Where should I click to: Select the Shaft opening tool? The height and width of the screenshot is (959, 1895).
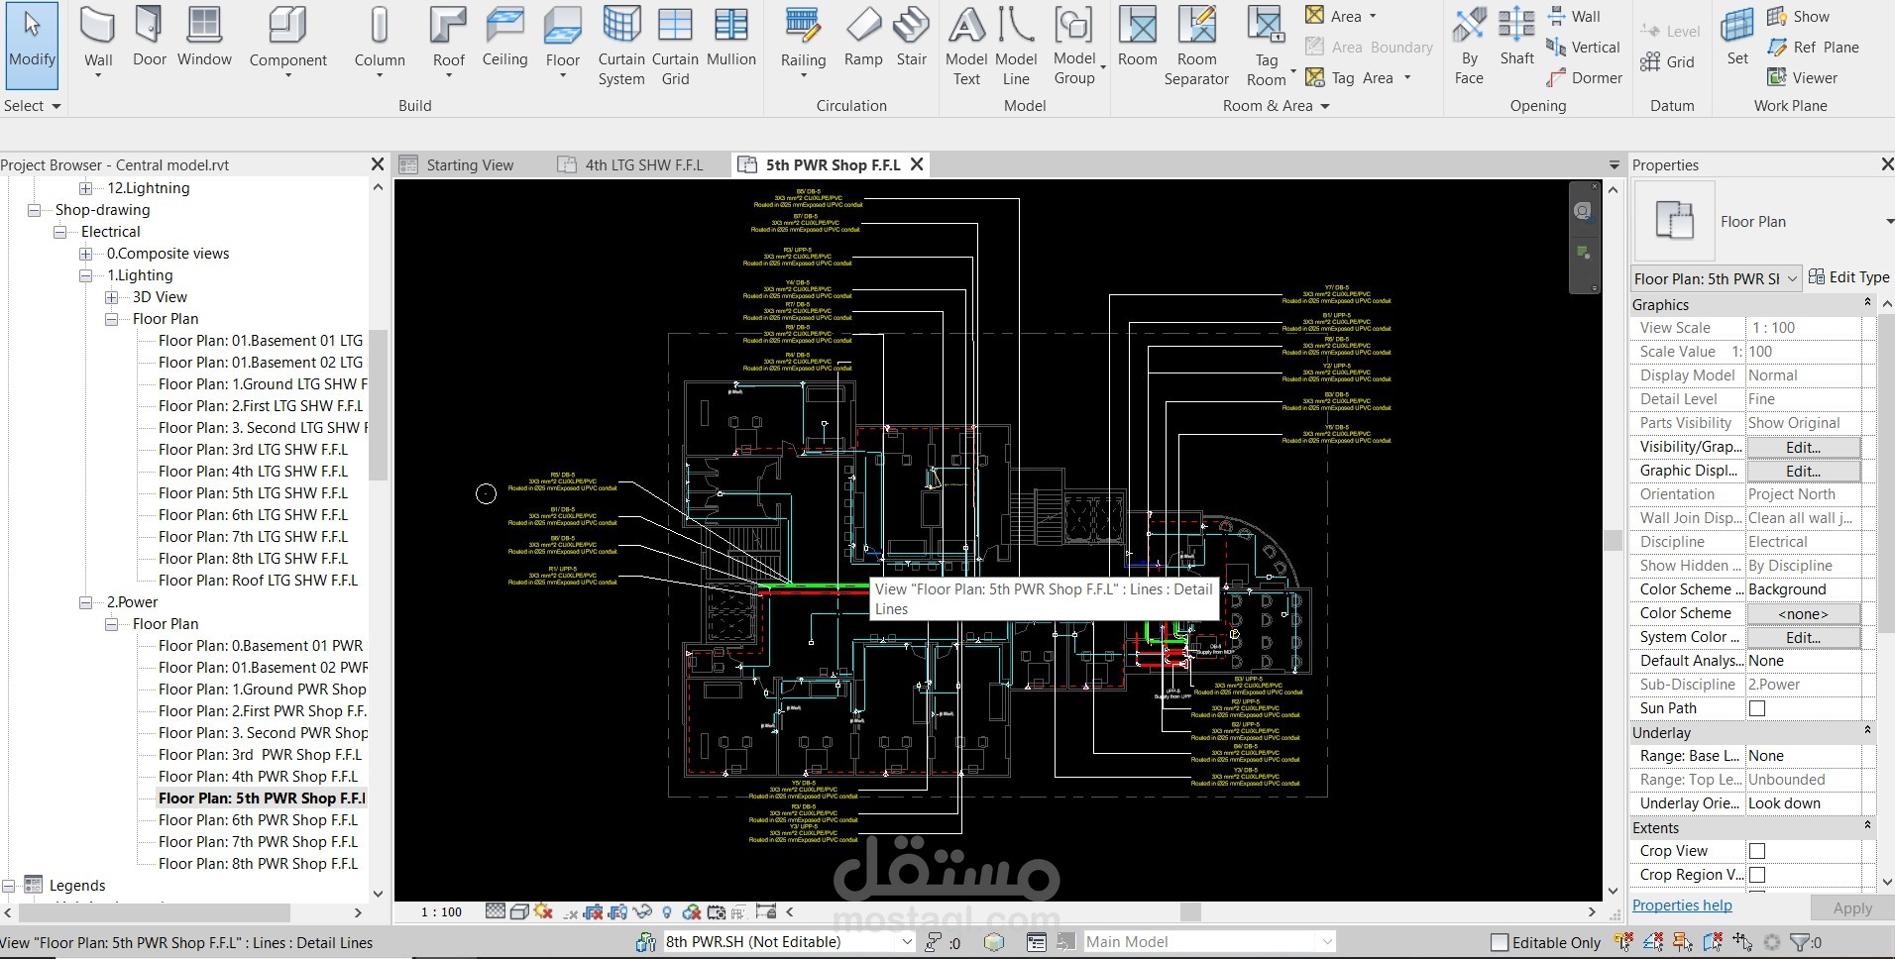(1516, 38)
